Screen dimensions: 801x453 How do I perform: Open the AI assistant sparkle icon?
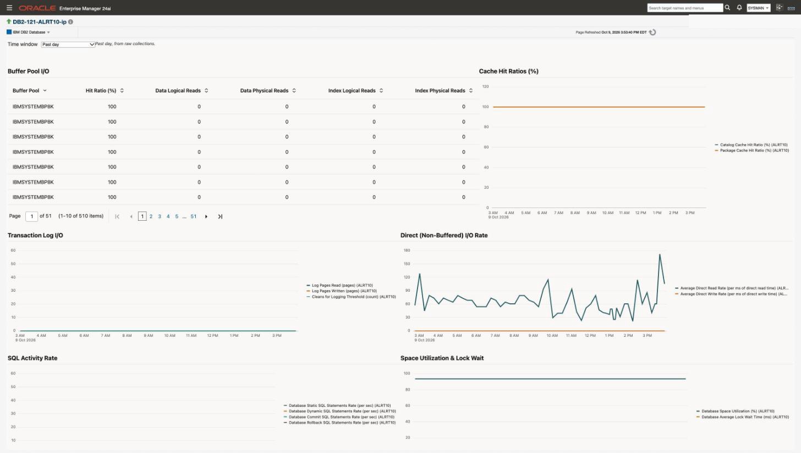pos(779,8)
